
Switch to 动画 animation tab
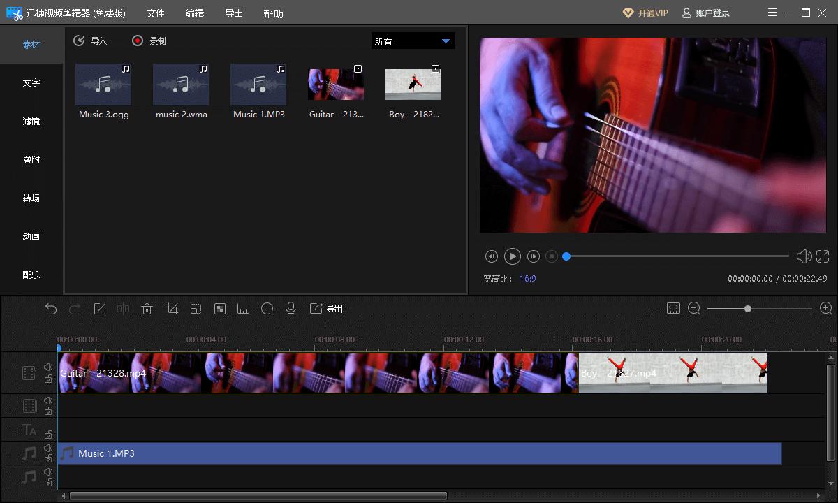[x=31, y=237]
